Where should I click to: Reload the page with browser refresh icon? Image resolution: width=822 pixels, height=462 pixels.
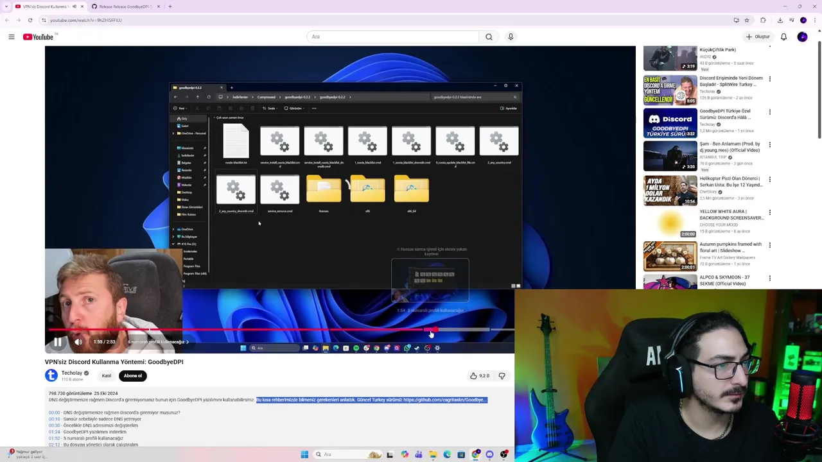tap(30, 20)
